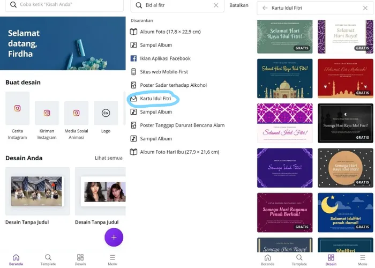Click book icon beside Album Foto (17,8 × 22,9 cm)
This screenshot has width=375, height=268.
tap(133, 32)
